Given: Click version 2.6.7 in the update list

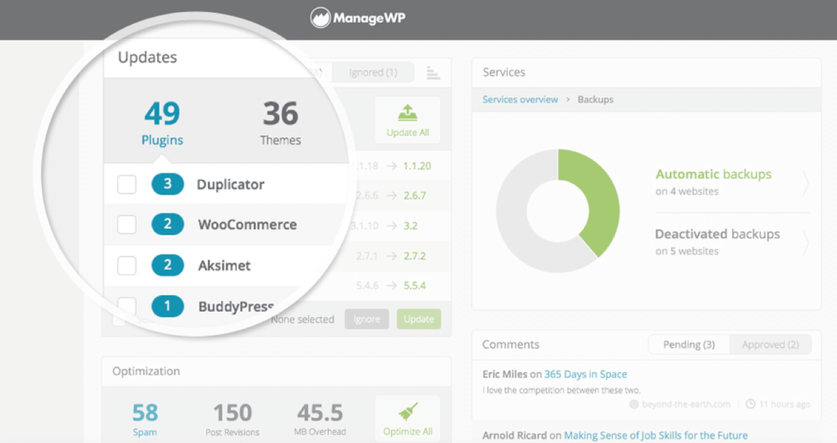Looking at the screenshot, I should click(415, 195).
